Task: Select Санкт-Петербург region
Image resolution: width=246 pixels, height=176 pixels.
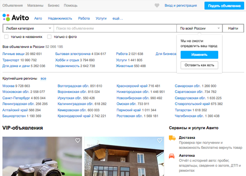Action: pos(16,98)
